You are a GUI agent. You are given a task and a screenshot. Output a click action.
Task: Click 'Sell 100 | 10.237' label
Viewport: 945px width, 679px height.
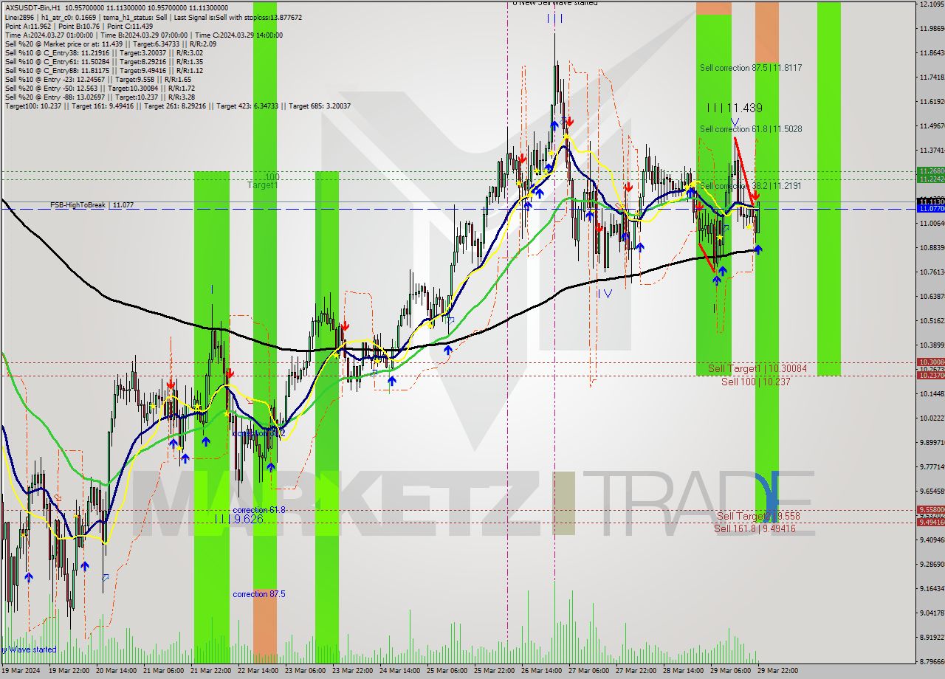point(756,382)
